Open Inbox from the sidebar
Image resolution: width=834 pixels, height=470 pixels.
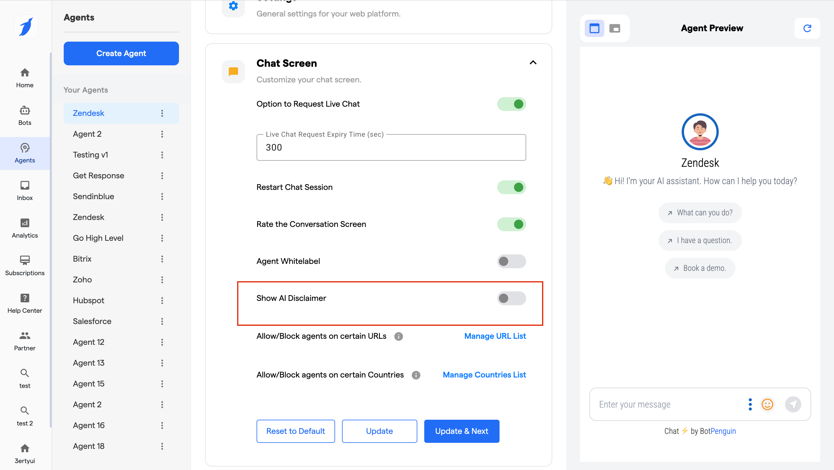pos(25,190)
